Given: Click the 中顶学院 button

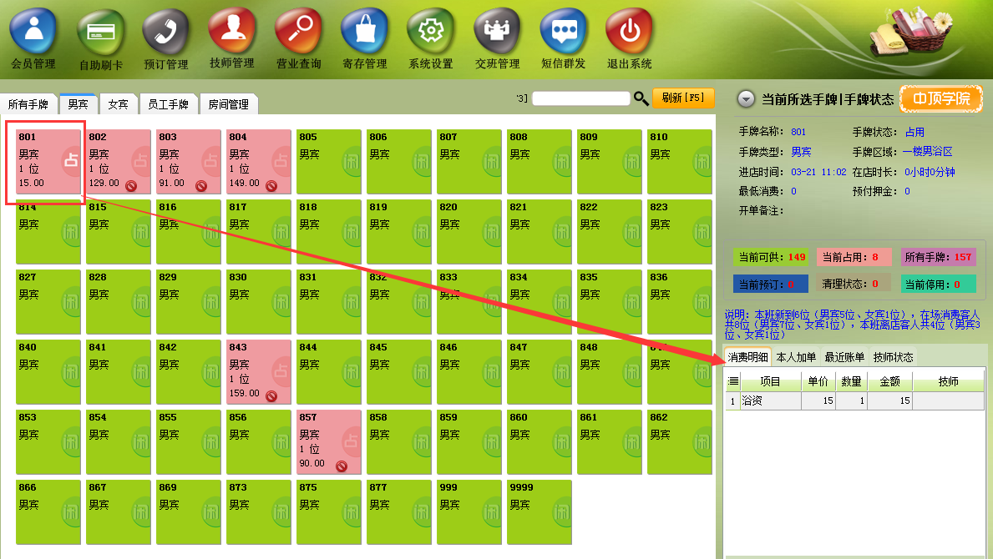Looking at the screenshot, I should coord(941,98).
